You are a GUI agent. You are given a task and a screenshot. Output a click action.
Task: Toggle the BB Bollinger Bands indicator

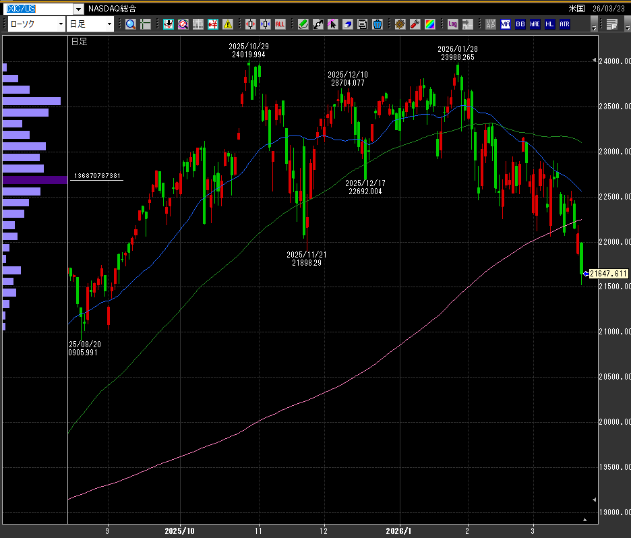(520, 24)
